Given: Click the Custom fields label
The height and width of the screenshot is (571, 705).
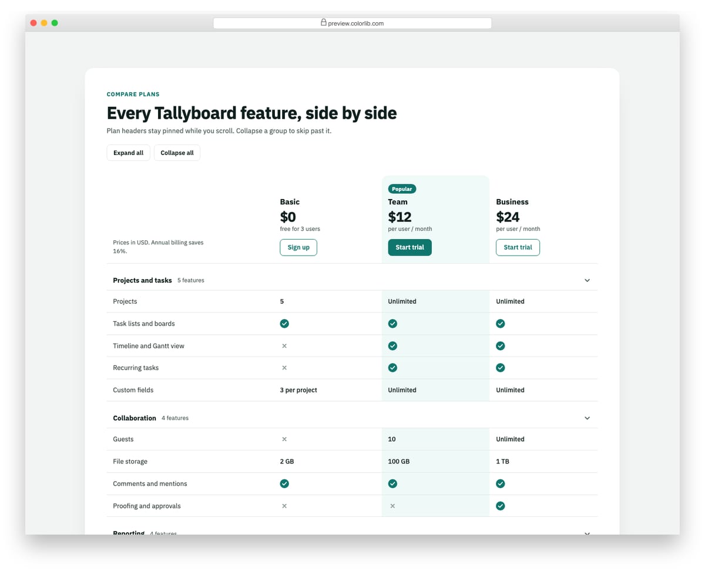Looking at the screenshot, I should pos(133,390).
